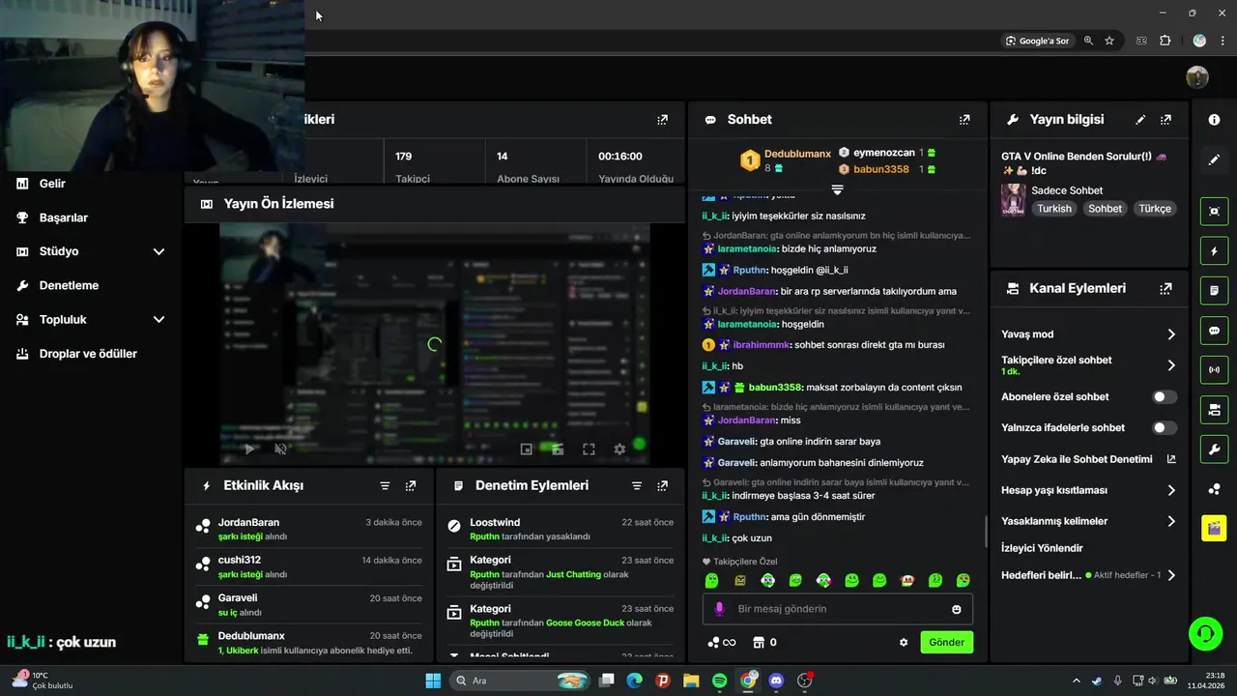Image resolution: width=1237 pixels, height=696 pixels.
Task: Click İzleyici Yönlendir
Action: pos(1042,548)
